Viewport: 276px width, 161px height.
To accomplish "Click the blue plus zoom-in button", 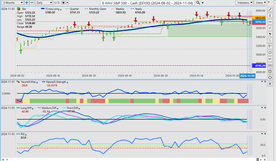I will point(27,3).
